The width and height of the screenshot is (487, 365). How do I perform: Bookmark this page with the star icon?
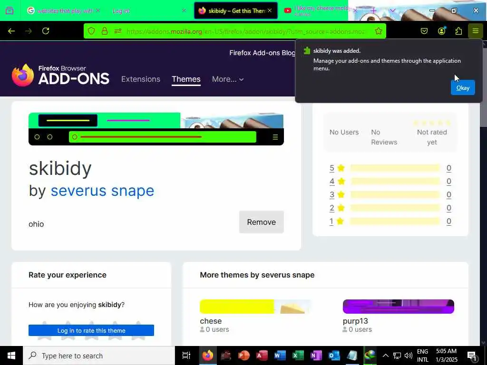coord(378,31)
